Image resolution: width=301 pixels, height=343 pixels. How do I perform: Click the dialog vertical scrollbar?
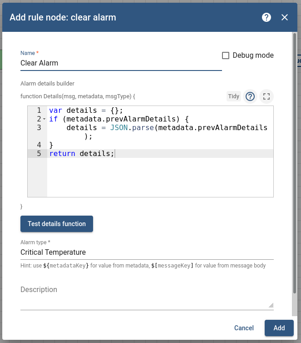click(295, 164)
